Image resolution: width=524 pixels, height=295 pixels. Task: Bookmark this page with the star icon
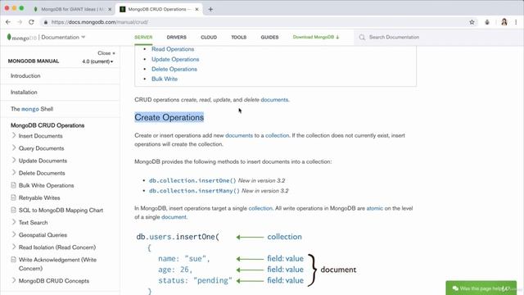click(x=472, y=22)
